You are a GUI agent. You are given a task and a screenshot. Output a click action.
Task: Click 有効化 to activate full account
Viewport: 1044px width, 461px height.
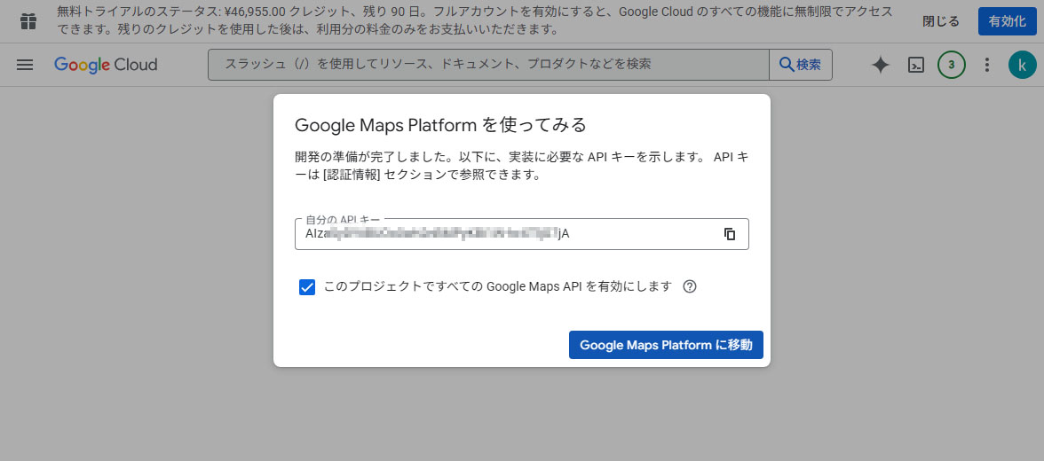(x=1007, y=21)
